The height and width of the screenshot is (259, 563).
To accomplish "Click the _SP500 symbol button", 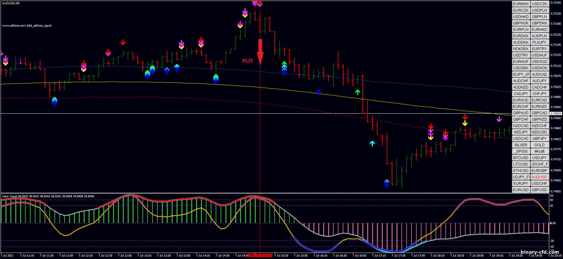I will coord(521,151).
